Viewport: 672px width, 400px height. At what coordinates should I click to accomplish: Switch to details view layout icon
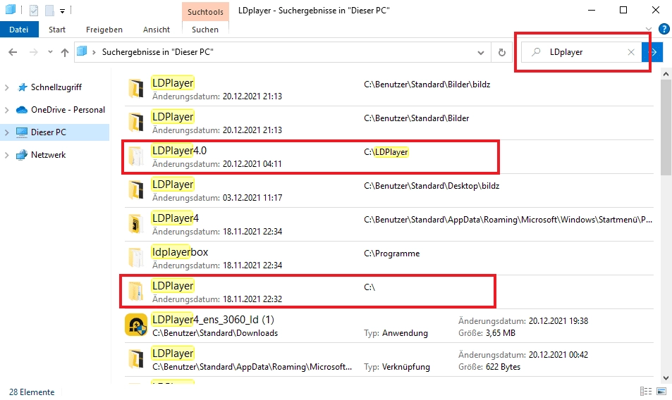[x=646, y=391]
